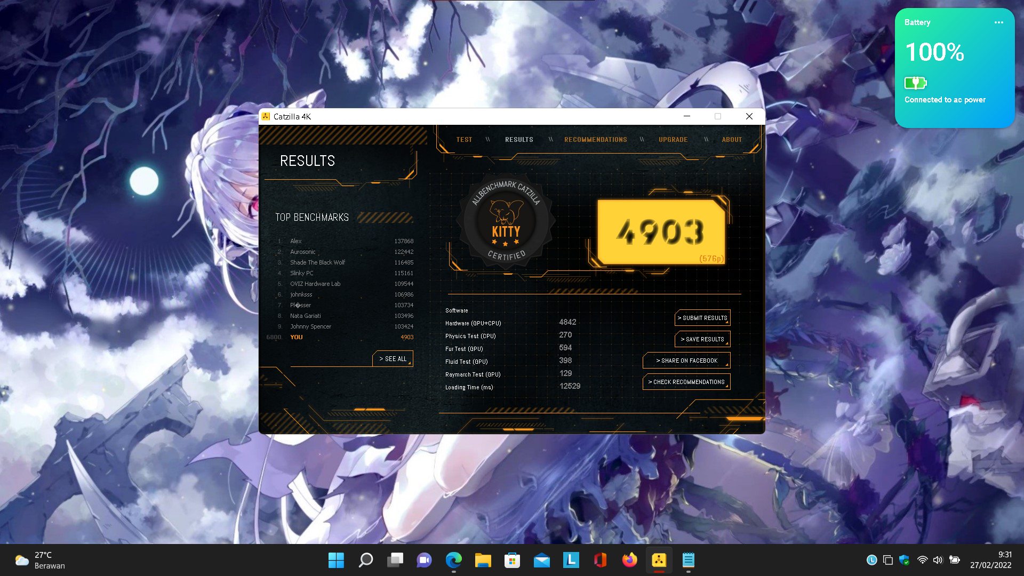Open Wi-Fi network settings

[922, 560]
